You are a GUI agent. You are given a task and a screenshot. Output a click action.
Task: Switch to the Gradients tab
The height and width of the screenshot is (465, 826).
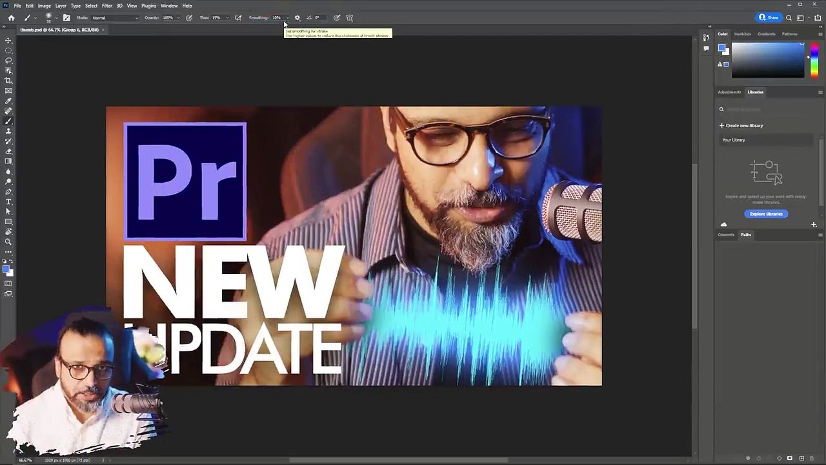pos(767,34)
